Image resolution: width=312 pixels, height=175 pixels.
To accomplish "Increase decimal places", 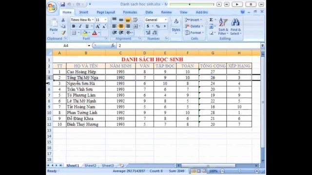I will (x=148, y=33).
